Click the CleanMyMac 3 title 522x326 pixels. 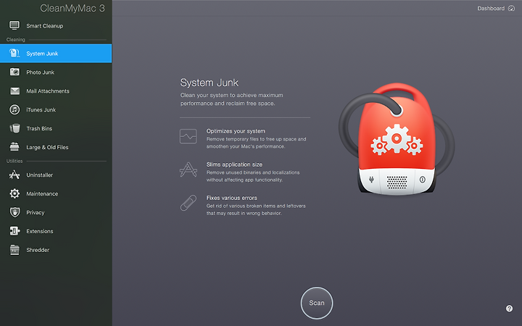click(72, 8)
